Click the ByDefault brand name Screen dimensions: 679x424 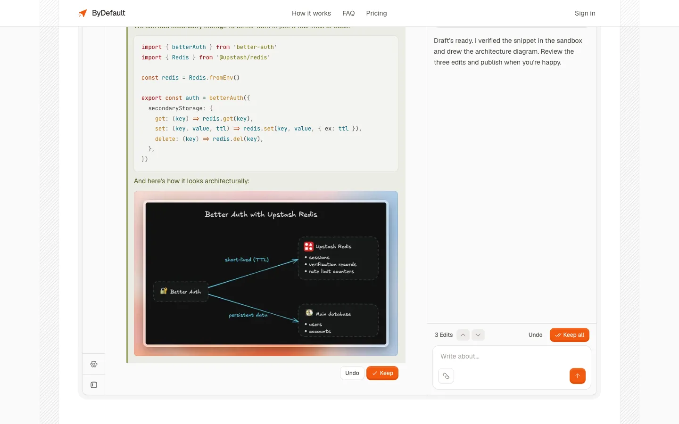pyautogui.click(x=108, y=13)
